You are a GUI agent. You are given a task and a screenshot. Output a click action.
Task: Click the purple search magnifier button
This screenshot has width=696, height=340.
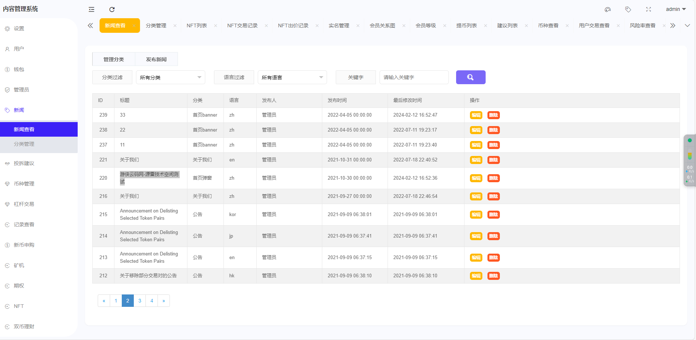471,77
